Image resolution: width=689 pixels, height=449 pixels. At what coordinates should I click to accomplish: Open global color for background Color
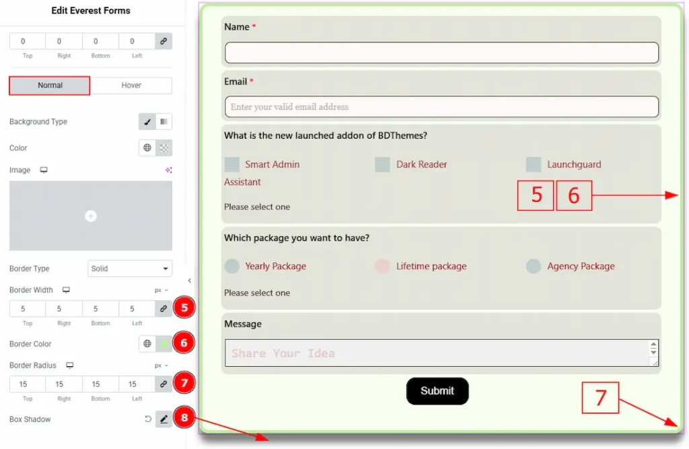pos(147,148)
